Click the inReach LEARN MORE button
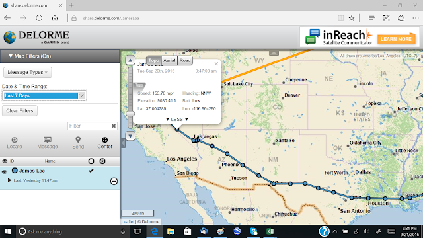The width and height of the screenshot is (423, 238). tap(396, 39)
